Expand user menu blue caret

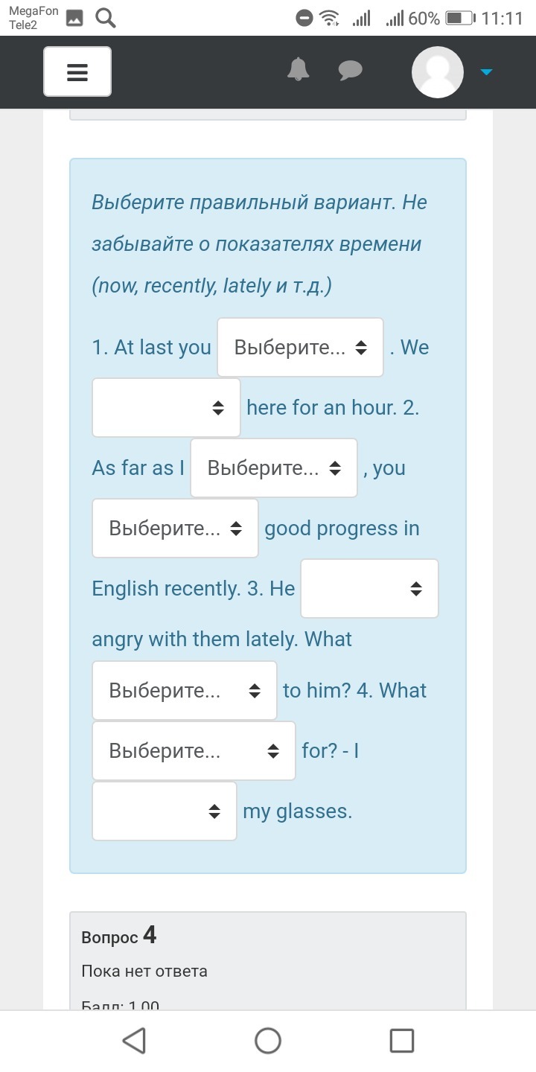[486, 72]
